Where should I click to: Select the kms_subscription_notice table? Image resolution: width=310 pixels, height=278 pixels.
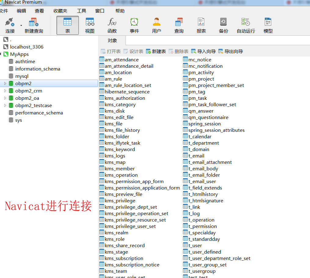pyautogui.click(x=132, y=265)
